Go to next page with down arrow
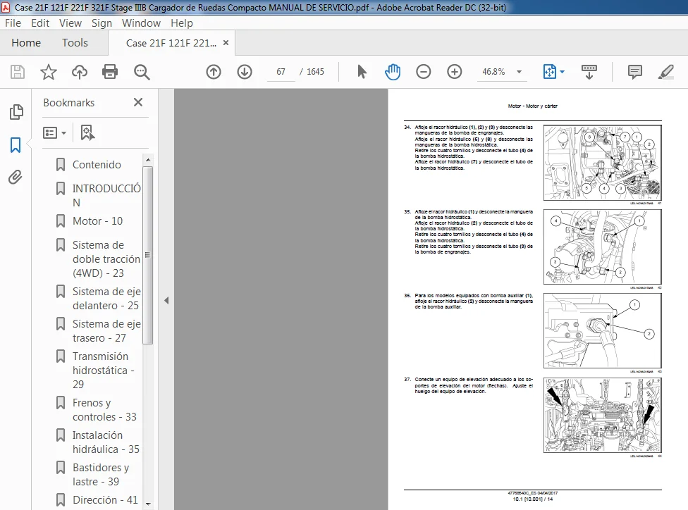This screenshot has width=688, height=510. 245,71
